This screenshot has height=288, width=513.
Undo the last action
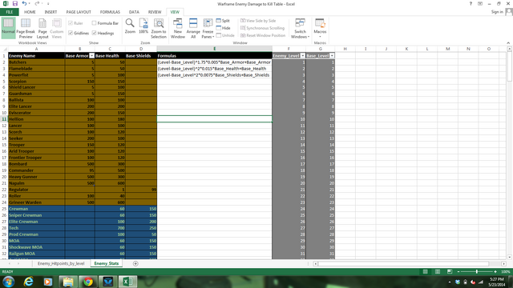pos(24,3)
